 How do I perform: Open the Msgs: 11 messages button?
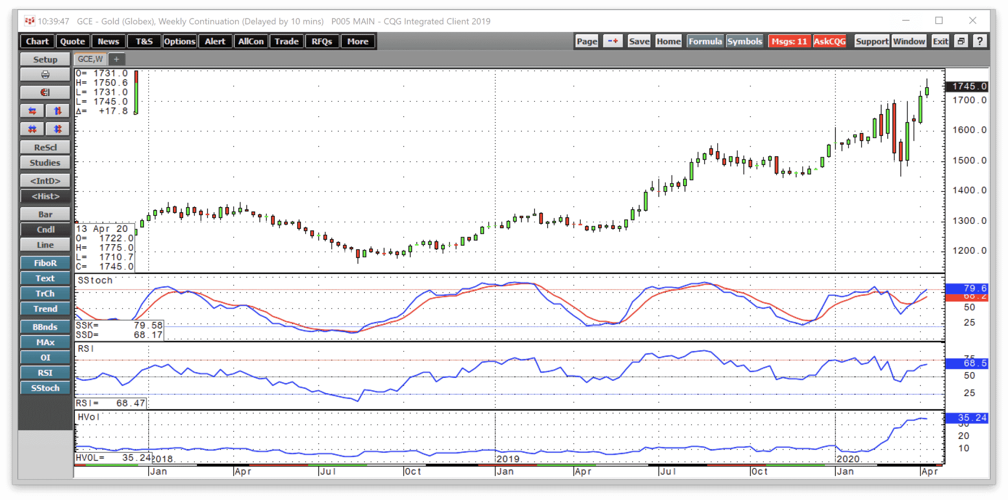click(789, 41)
